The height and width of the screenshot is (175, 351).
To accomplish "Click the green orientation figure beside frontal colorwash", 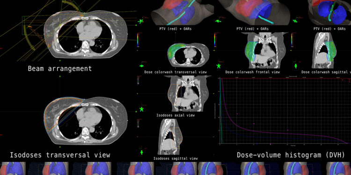I will click(x=219, y=66).
